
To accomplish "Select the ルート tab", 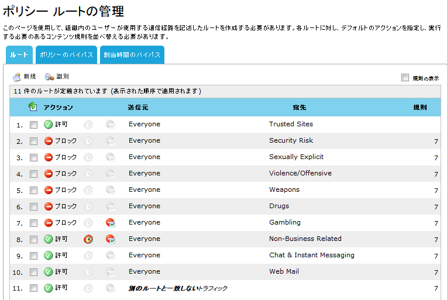I will [x=19, y=55].
